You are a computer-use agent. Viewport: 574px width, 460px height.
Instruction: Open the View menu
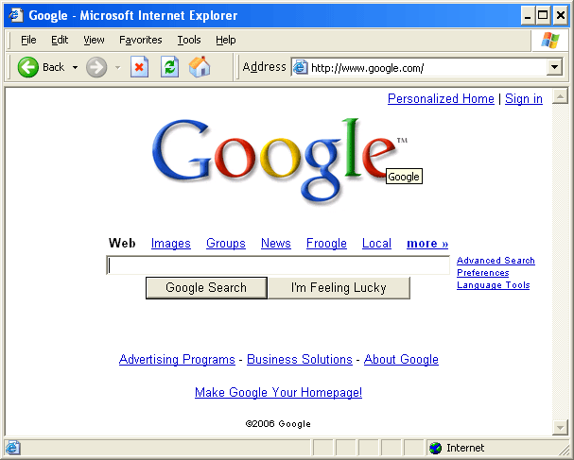tap(94, 40)
